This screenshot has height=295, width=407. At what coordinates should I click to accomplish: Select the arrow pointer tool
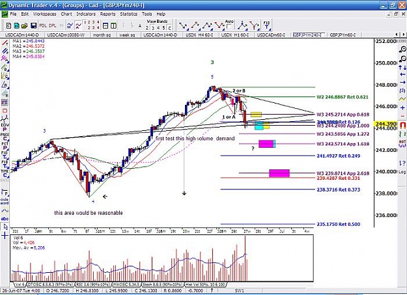tap(5, 227)
